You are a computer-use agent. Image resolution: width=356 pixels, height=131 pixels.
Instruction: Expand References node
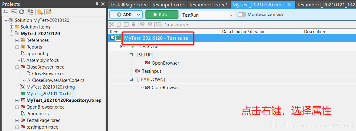click(17, 40)
